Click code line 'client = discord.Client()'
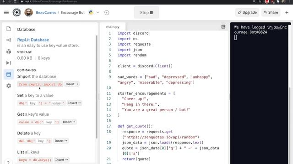The height and width of the screenshot is (164, 293). tap(145, 66)
